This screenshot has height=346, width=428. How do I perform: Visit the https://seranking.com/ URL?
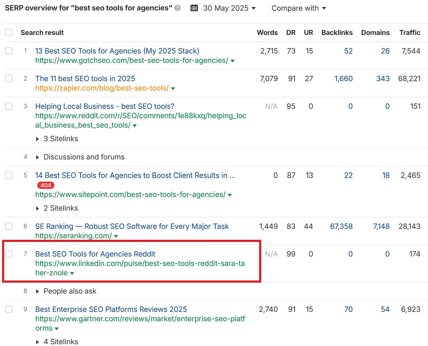tap(73, 235)
